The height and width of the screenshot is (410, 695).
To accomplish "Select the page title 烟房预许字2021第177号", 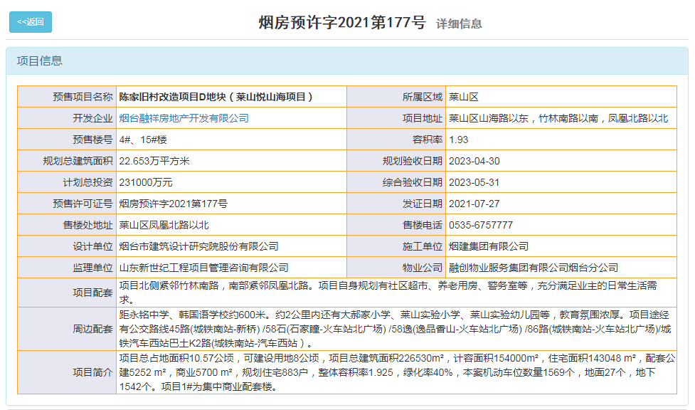I will pyautogui.click(x=341, y=22).
